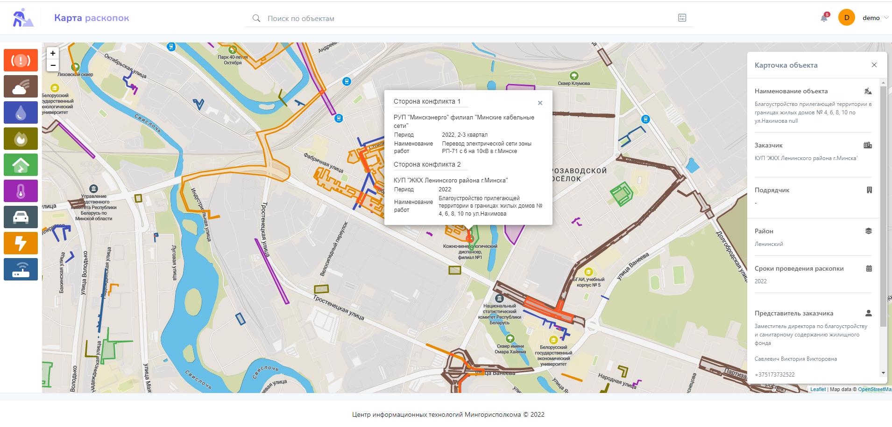Open the search filter panel icon
Viewport: 892px width, 427px height.
682,18
